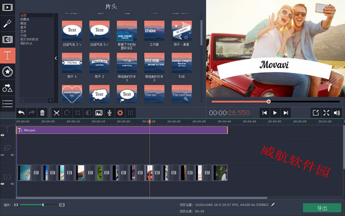Image resolution: width=345 pixels, height=216 pixels.
Task: Mute the preview player volume
Action: pos(337,113)
